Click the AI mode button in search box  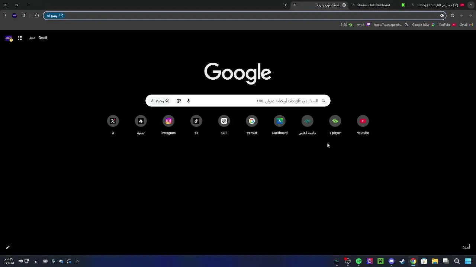[x=160, y=101]
